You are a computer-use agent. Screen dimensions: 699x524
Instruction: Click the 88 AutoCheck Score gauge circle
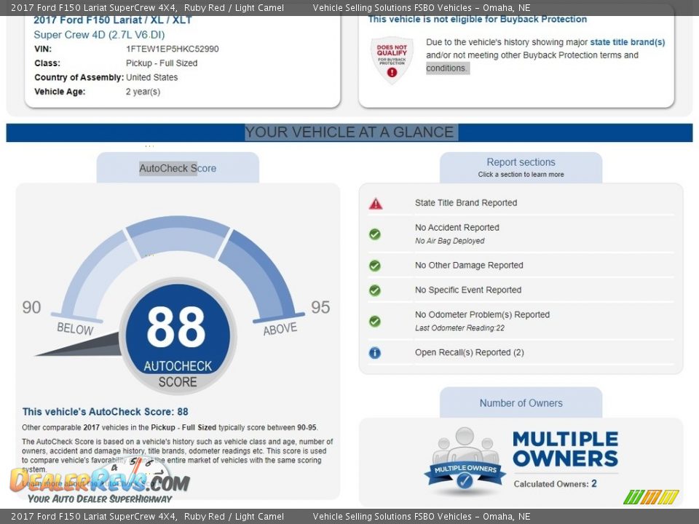tap(178, 336)
